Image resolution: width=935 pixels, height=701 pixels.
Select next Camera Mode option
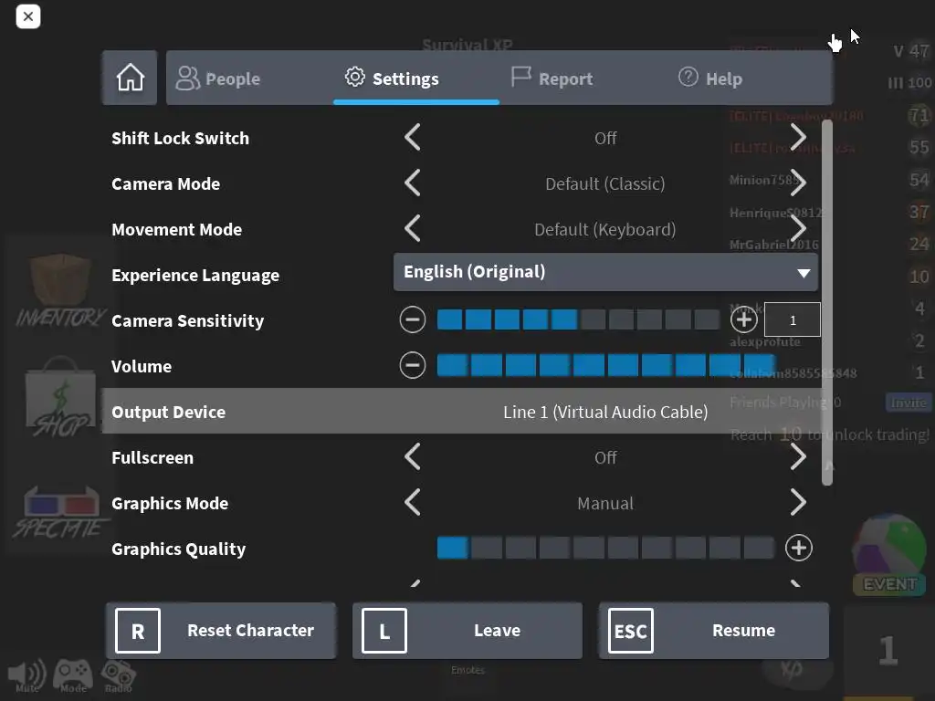(x=798, y=183)
